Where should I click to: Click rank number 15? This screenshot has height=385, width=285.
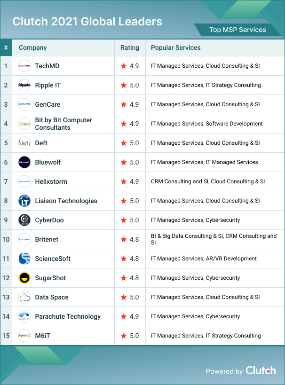[6, 336]
